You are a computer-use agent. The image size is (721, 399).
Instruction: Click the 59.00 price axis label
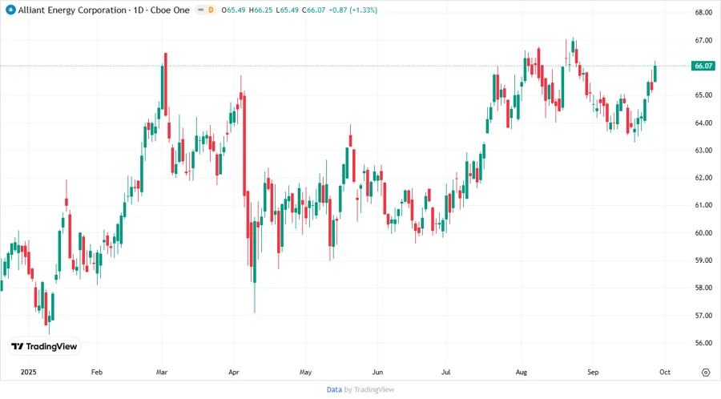click(x=703, y=260)
